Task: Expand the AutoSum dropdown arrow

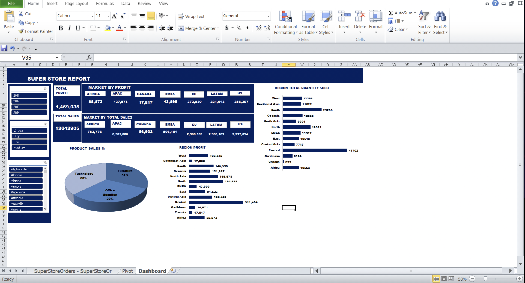Action: point(415,13)
